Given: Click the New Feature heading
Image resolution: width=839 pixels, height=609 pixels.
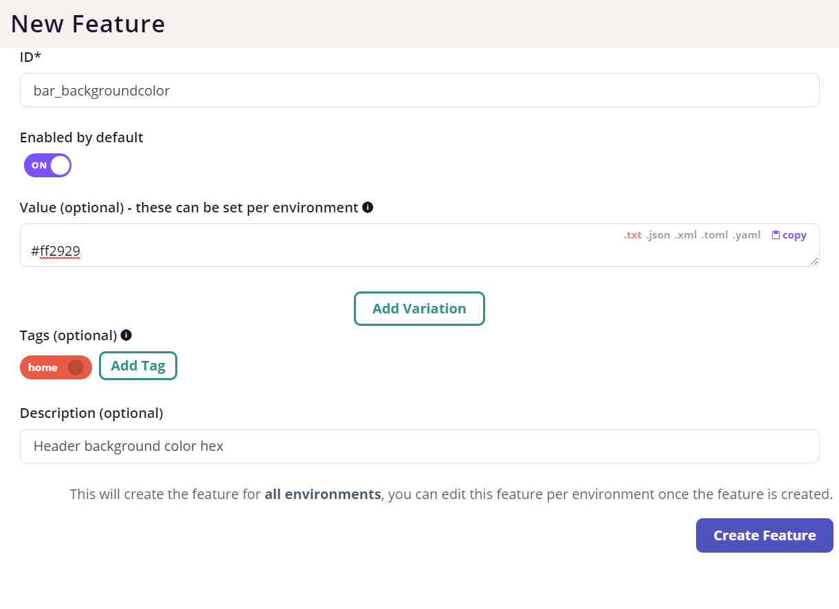Looking at the screenshot, I should click(x=88, y=24).
